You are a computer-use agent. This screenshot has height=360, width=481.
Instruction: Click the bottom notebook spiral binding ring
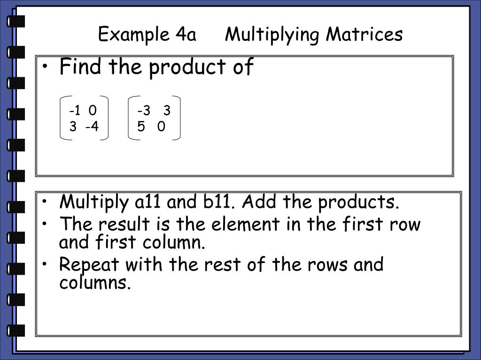pos(16,330)
